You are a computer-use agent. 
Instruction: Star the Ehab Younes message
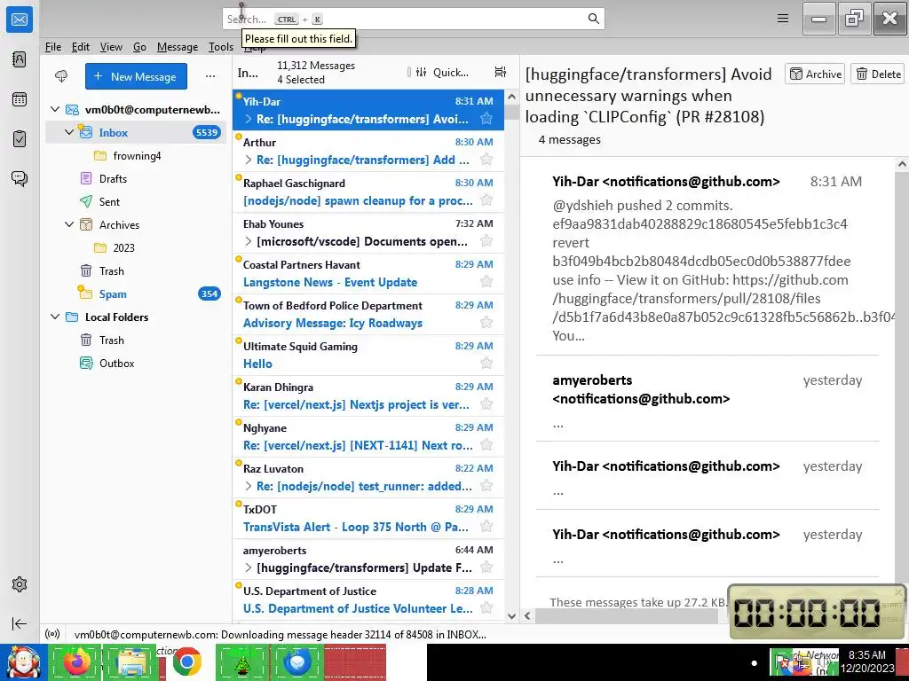(x=486, y=241)
